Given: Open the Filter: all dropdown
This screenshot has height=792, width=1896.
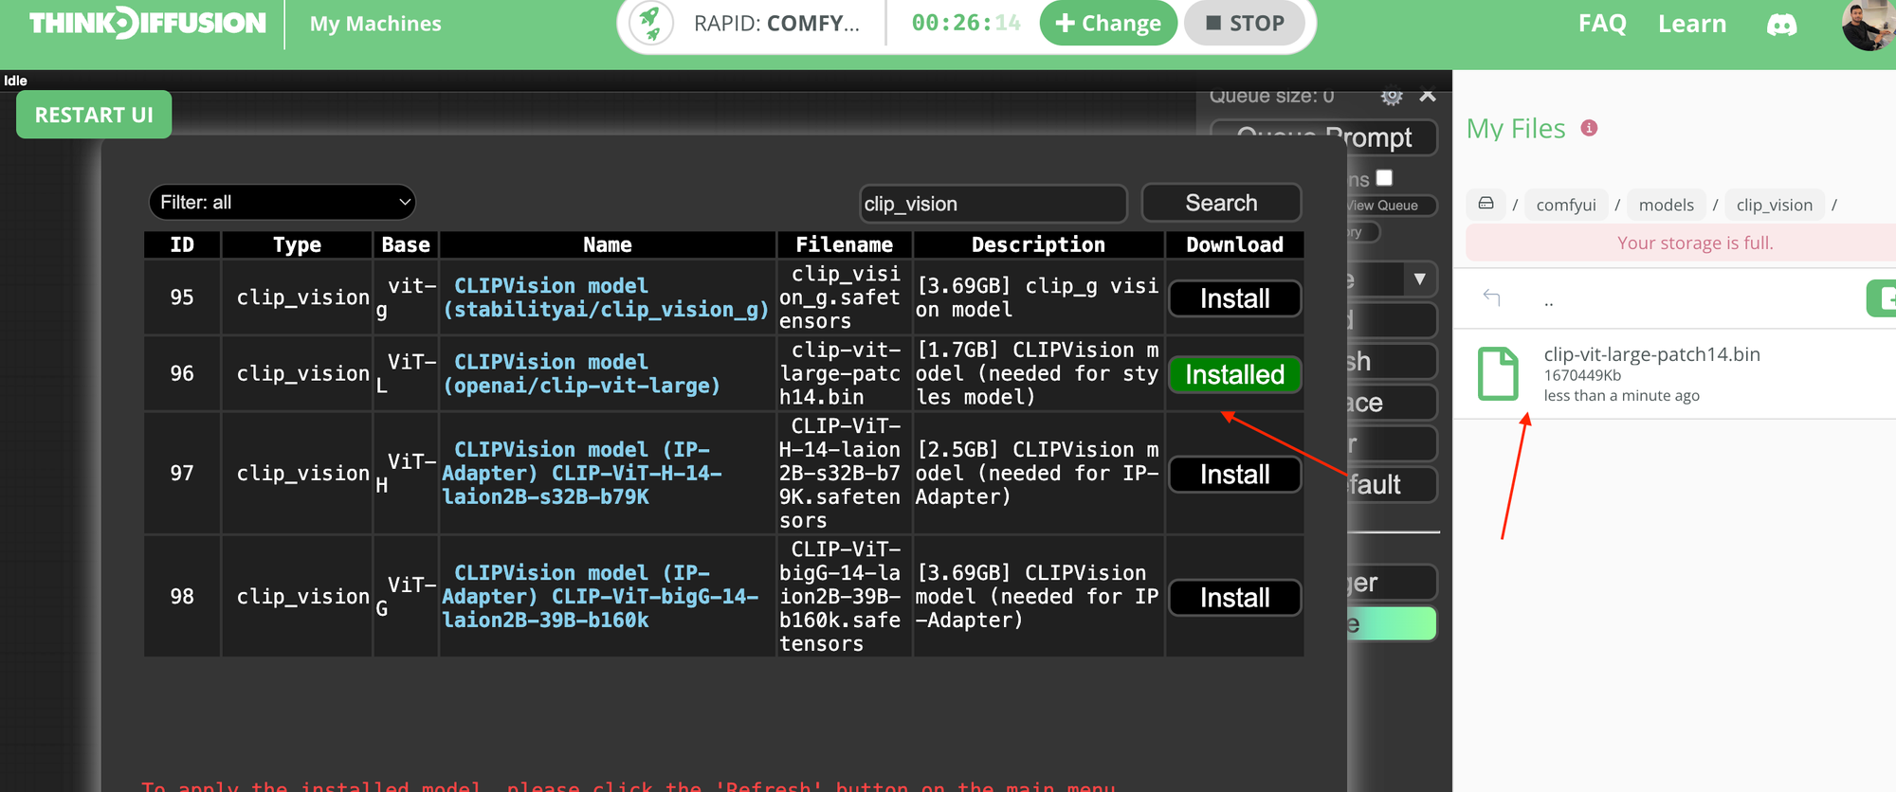Looking at the screenshot, I should (x=283, y=202).
